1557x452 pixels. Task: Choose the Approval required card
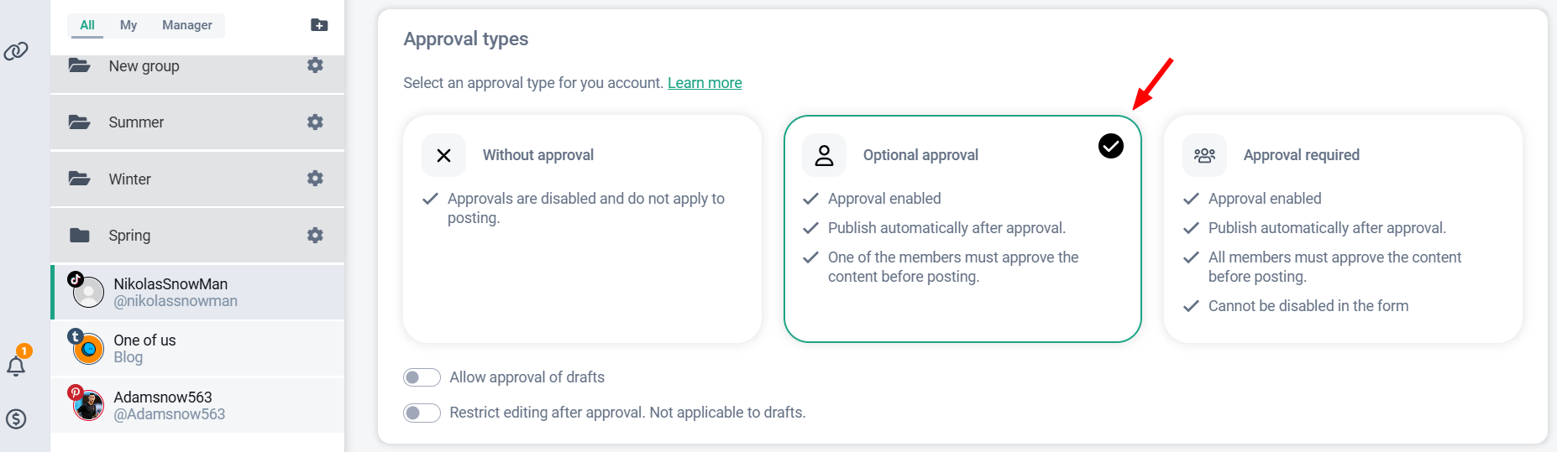[1342, 228]
